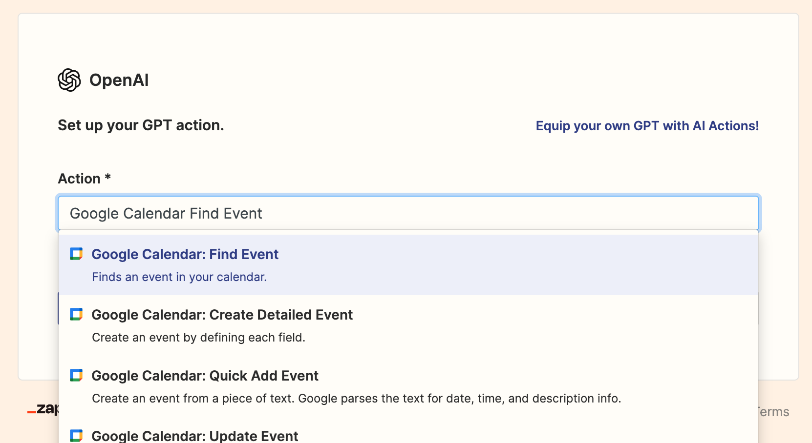Screen dimensions: 812x443
Task: Click 'Create an event by defining each field.' text
Action: (x=198, y=338)
